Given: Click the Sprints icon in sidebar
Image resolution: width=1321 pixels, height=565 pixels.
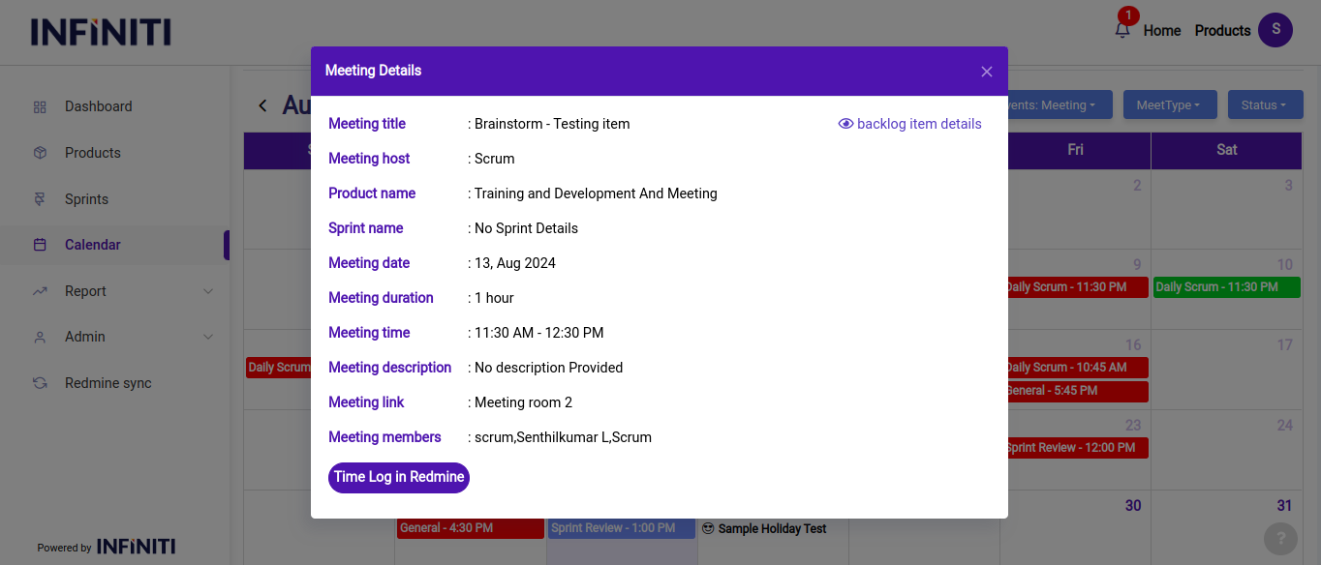Looking at the screenshot, I should 40,199.
